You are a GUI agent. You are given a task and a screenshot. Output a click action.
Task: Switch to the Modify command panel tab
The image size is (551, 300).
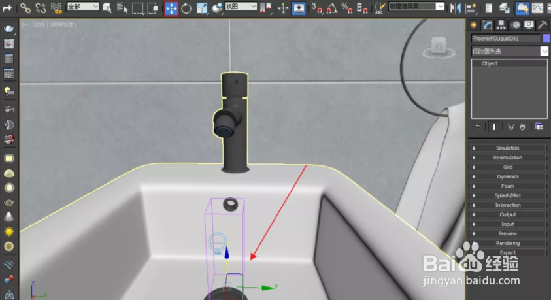(488, 25)
